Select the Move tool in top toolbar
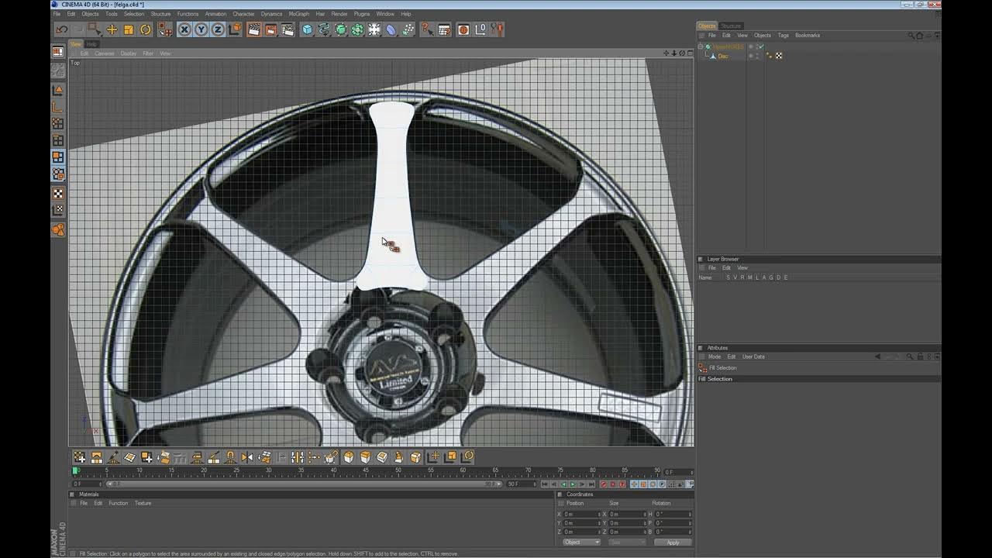This screenshot has height=558, width=992. [112, 29]
